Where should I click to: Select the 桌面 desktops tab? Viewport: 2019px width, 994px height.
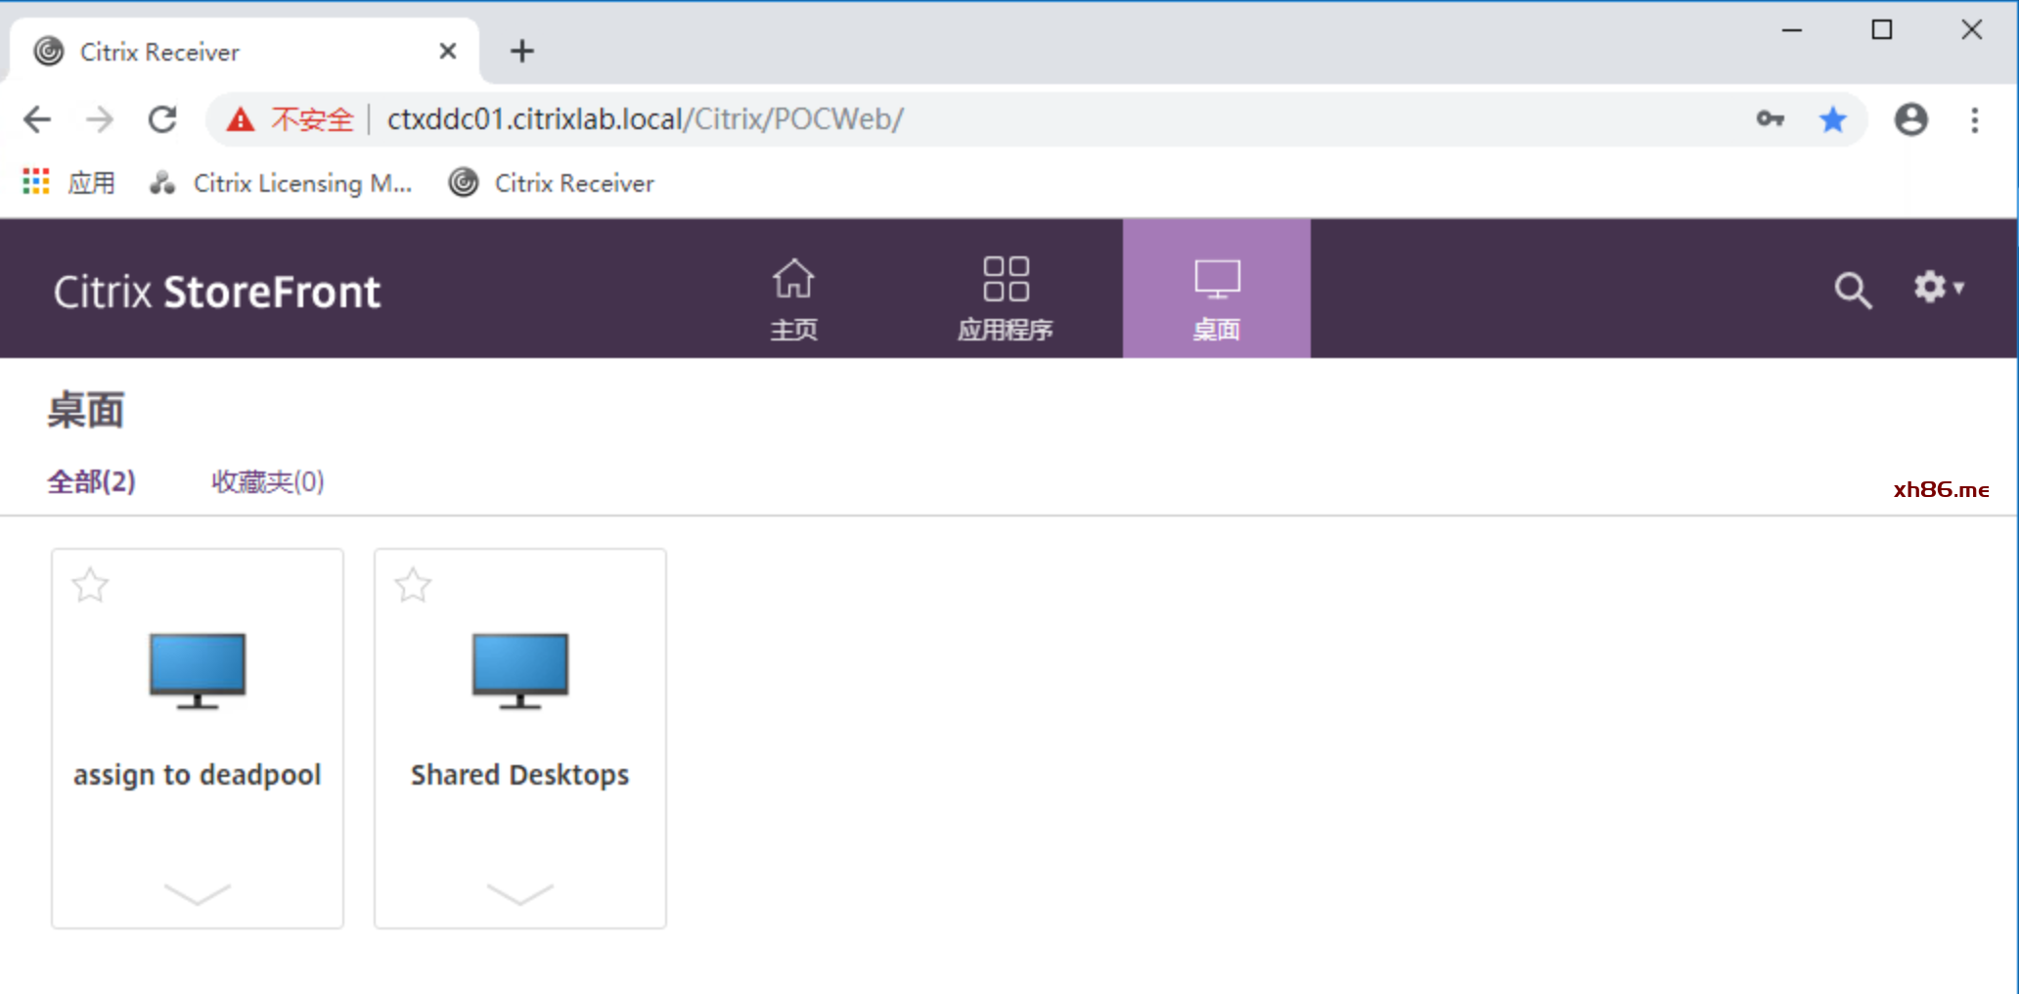[1217, 289]
